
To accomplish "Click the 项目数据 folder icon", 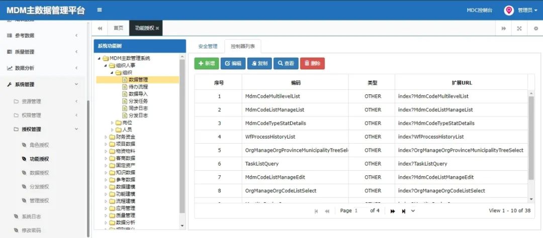I will 112,144.
